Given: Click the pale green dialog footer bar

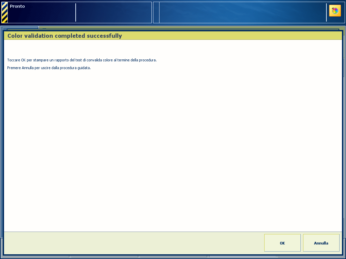Looking at the screenshot, I should coord(132,243).
